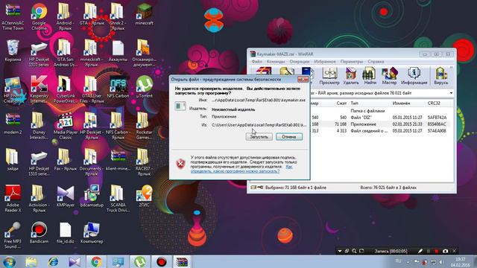Select the Компьютер desktop icon
The height and width of the screenshot is (268, 477).
click(x=92, y=232)
